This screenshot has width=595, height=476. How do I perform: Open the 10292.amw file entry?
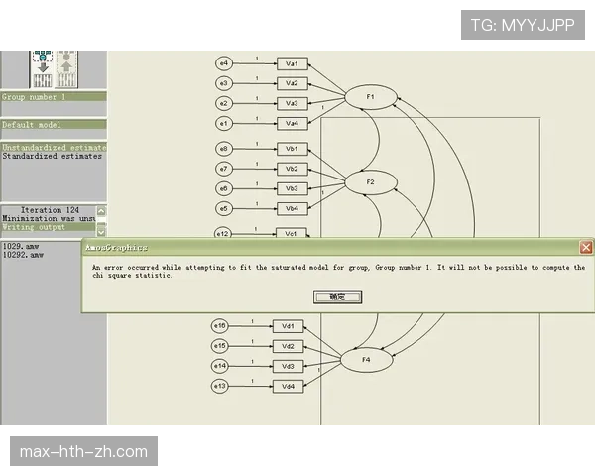click(x=23, y=255)
